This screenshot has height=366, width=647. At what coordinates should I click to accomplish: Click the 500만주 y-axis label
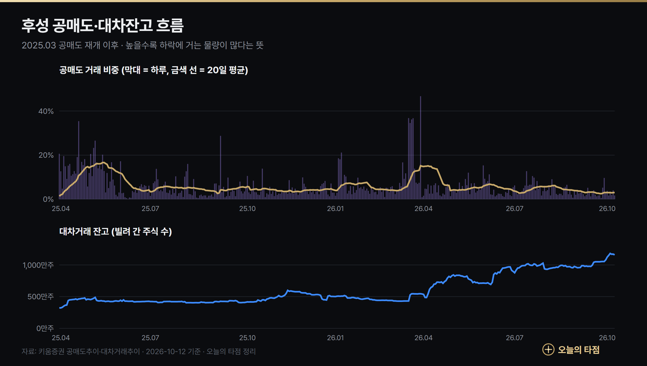pos(40,297)
